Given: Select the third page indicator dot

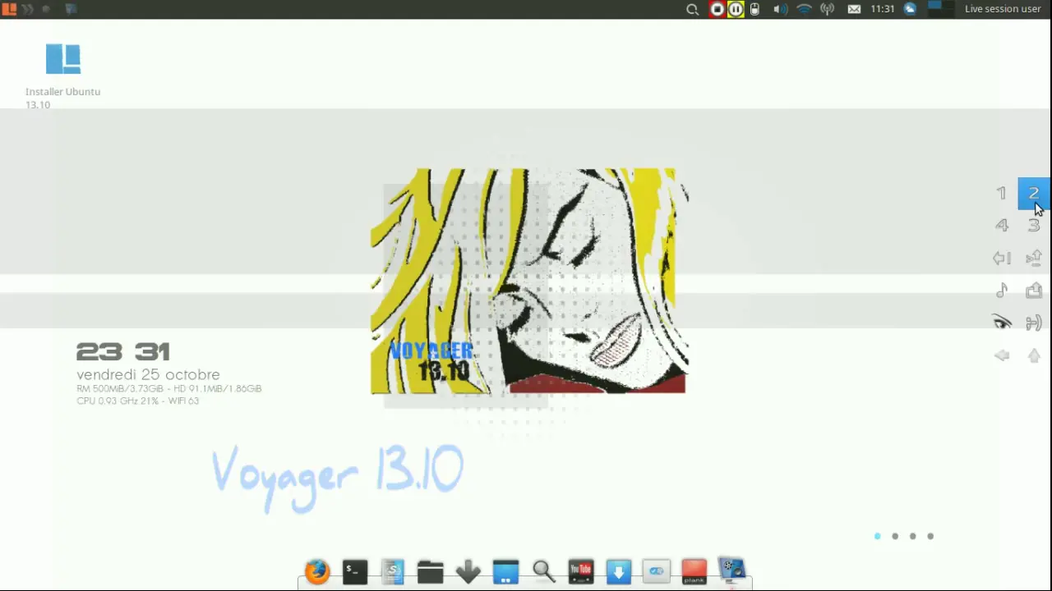Looking at the screenshot, I should tap(913, 536).
